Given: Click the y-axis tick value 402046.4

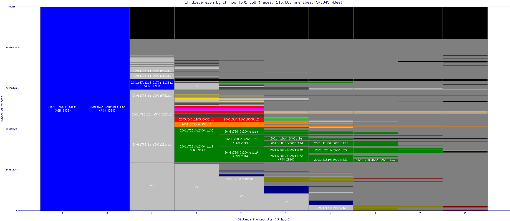Looking at the screenshot, I should point(11,48).
